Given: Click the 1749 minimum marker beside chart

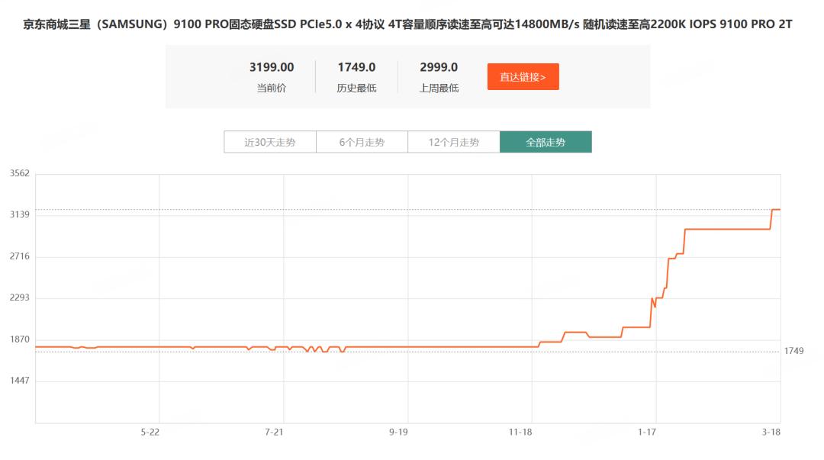Looking at the screenshot, I should coord(793,351).
